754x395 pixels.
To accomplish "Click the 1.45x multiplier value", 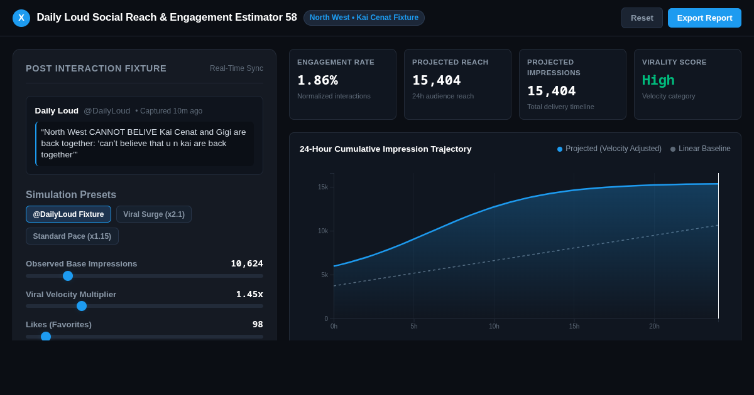I will point(249,294).
